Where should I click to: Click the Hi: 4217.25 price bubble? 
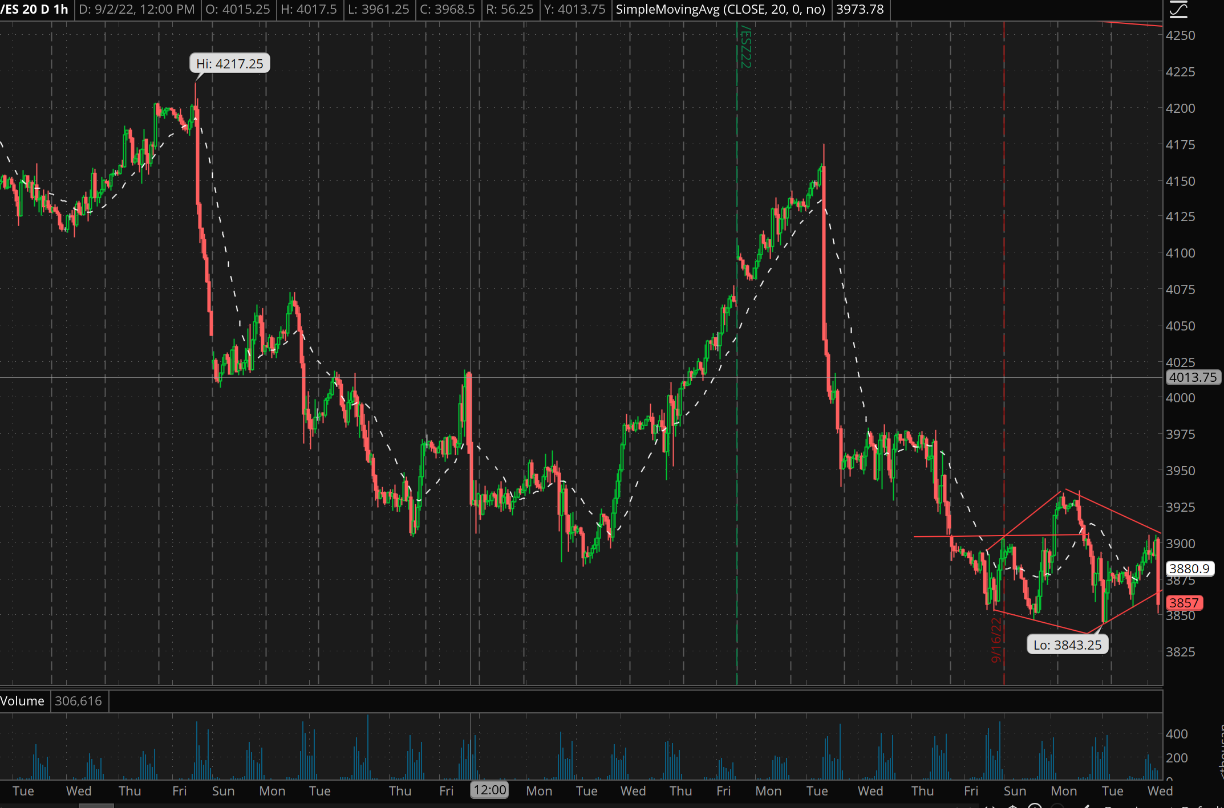pyautogui.click(x=229, y=63)
